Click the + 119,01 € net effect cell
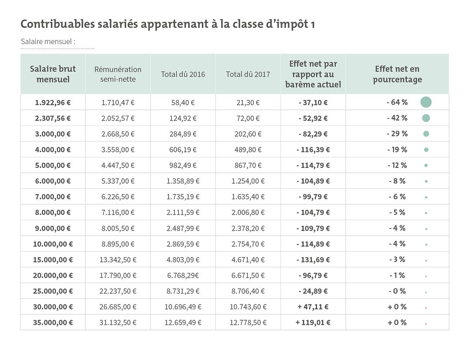The width and height of the screenshot is (471, 348). (313, 323)
